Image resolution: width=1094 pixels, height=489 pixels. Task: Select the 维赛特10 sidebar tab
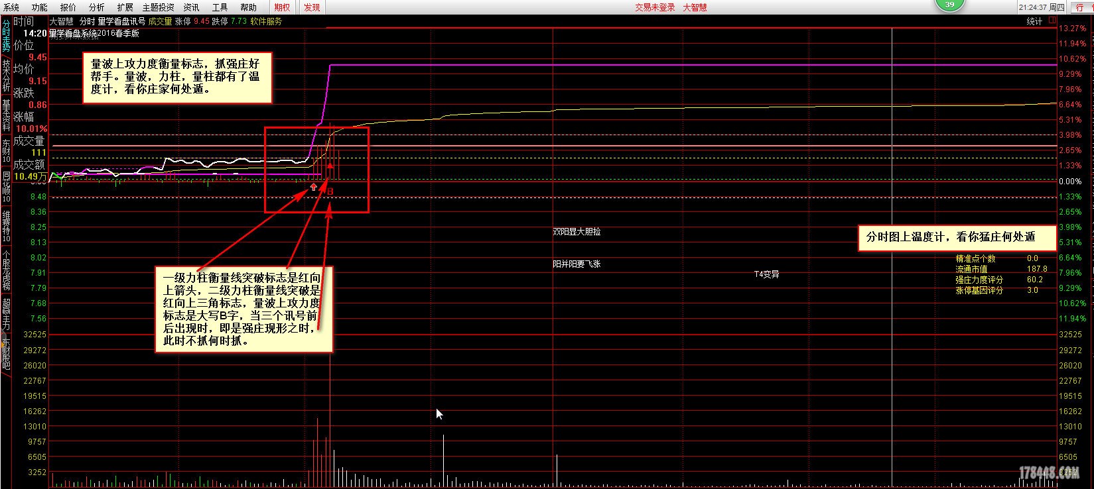click(x=6, y=225)
